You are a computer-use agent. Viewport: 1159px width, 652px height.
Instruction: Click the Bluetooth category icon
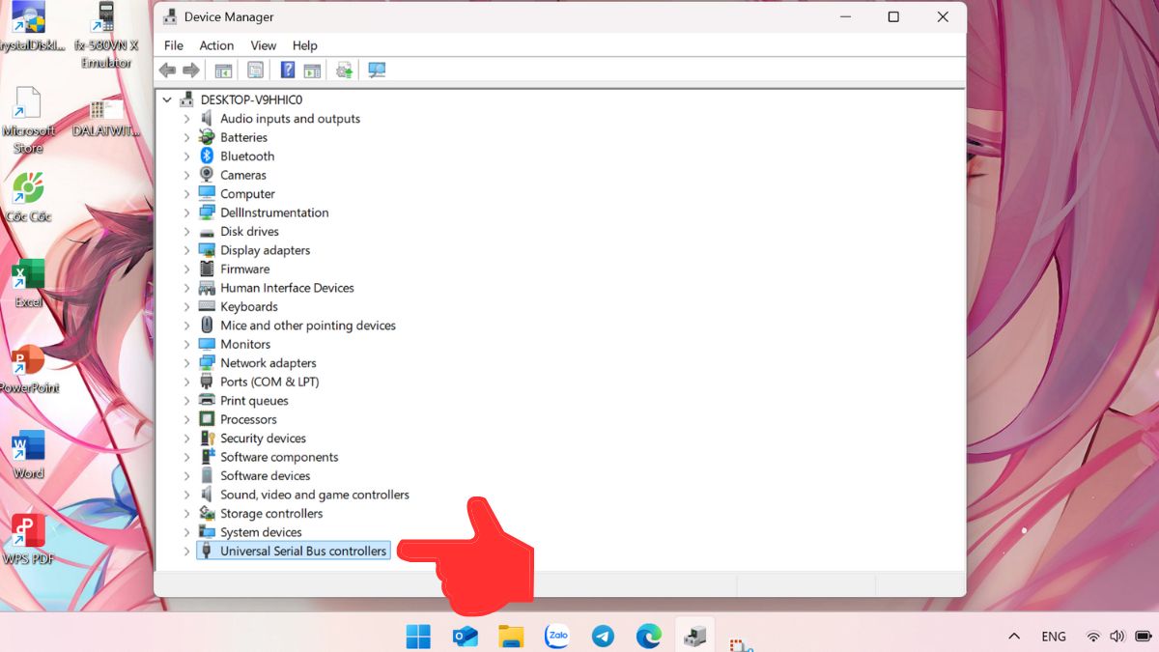click(207, 156)
